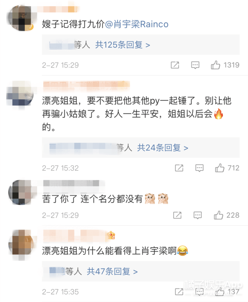Reply icon on comment with 1319 likes

coord(195,65)
